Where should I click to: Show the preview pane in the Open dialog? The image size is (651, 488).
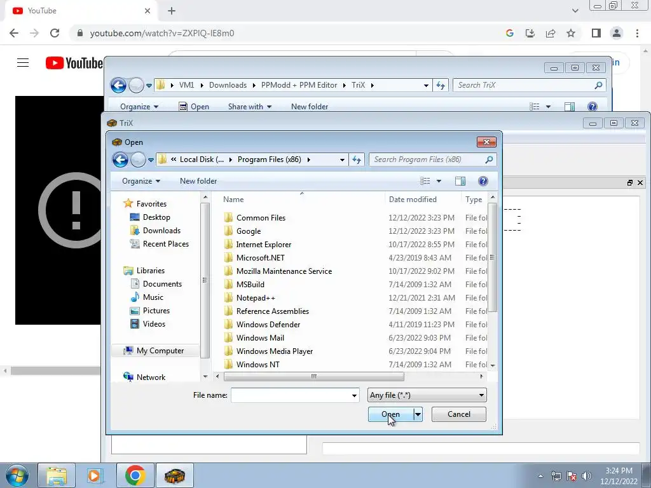point(460,181)
